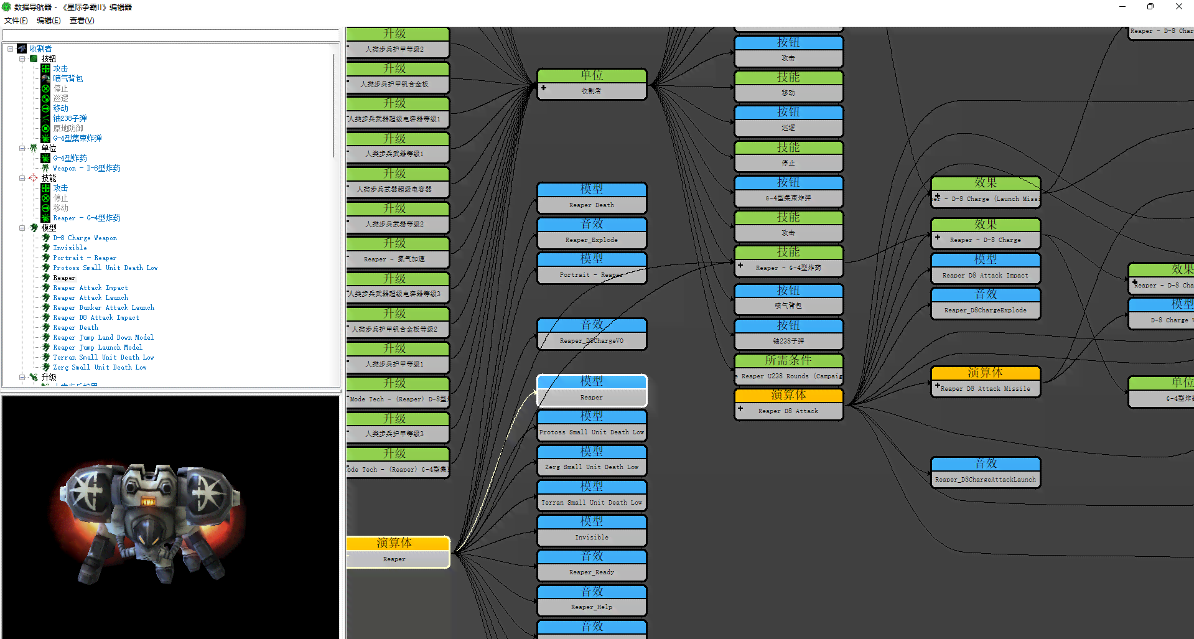Select Reaper Attack Impact tree row
This screenshot has width=1194, height=639.
tap(90, 287)
